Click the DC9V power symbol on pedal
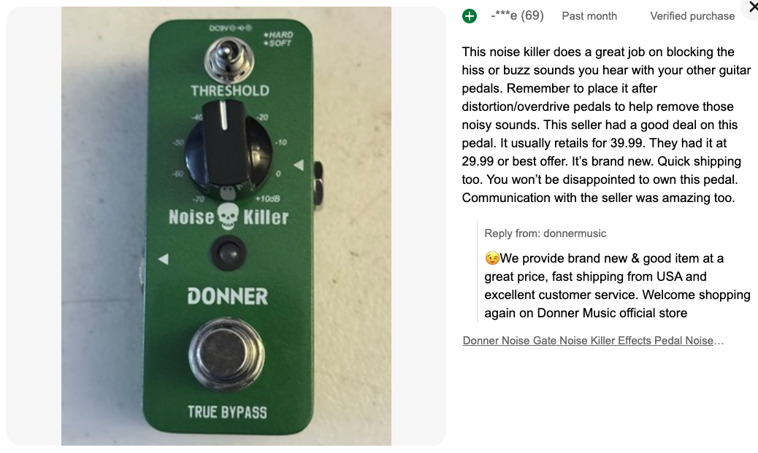 pos(230,28)
